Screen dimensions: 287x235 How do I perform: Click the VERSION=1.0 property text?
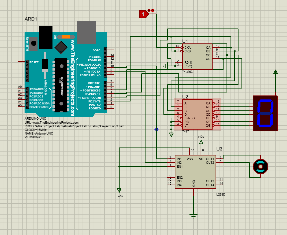tap(35, 137)
